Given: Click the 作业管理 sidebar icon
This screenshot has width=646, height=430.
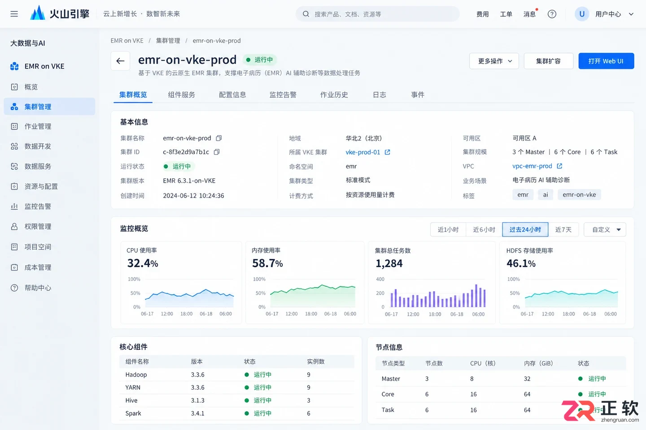Looking at the screenshot, I should coord(14,126).
